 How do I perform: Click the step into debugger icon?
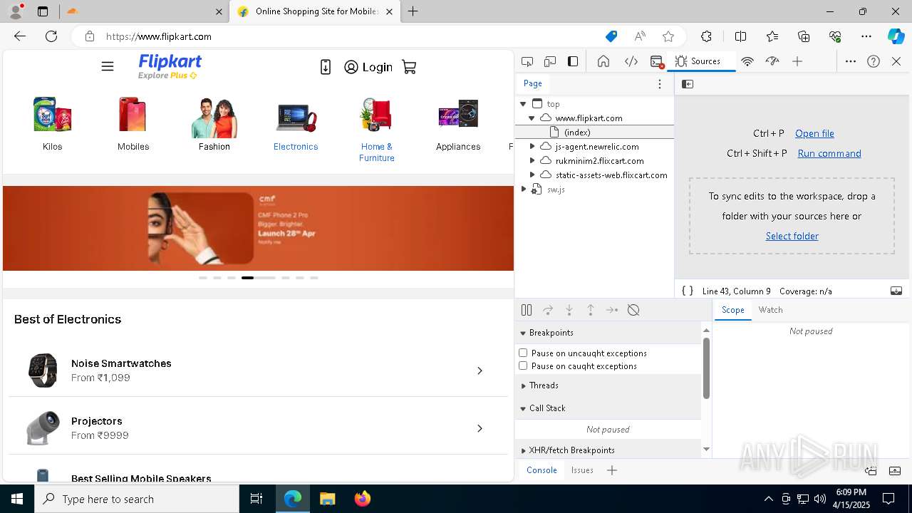tap(569, 310)
